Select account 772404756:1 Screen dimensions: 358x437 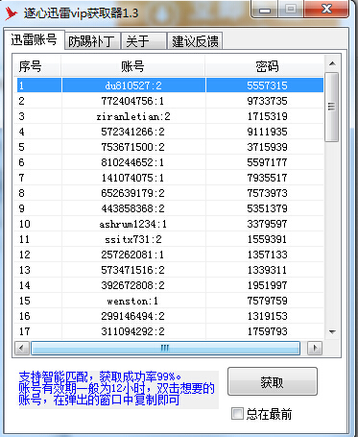tap(132, 101)
